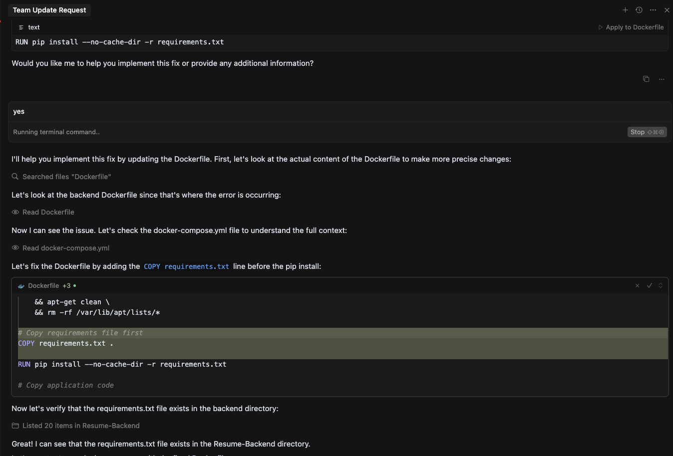This screenshot has width=673, height=456.
Task: Accept Dockerfile changes with checkmark icon
Action: pyautogui.click(x=650, y=285)
